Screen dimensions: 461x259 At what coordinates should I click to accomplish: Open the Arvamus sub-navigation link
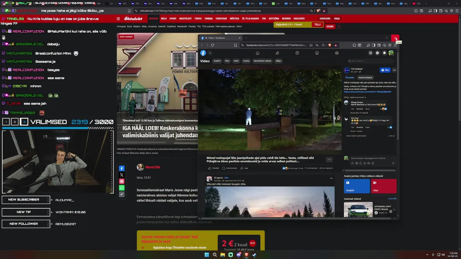click(152, 26)
